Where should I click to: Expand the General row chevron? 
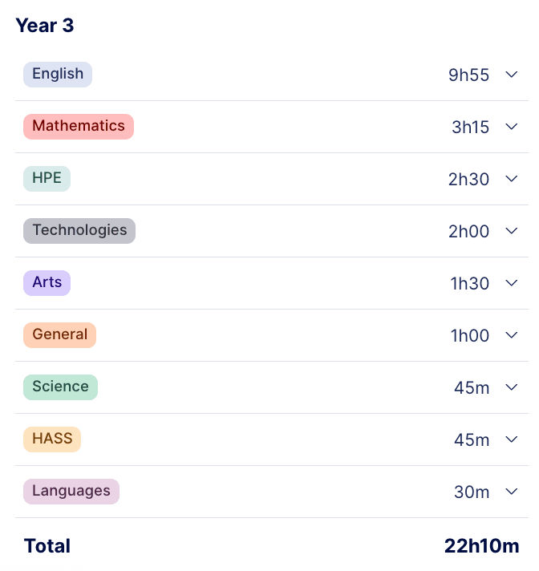coord(512,335)
